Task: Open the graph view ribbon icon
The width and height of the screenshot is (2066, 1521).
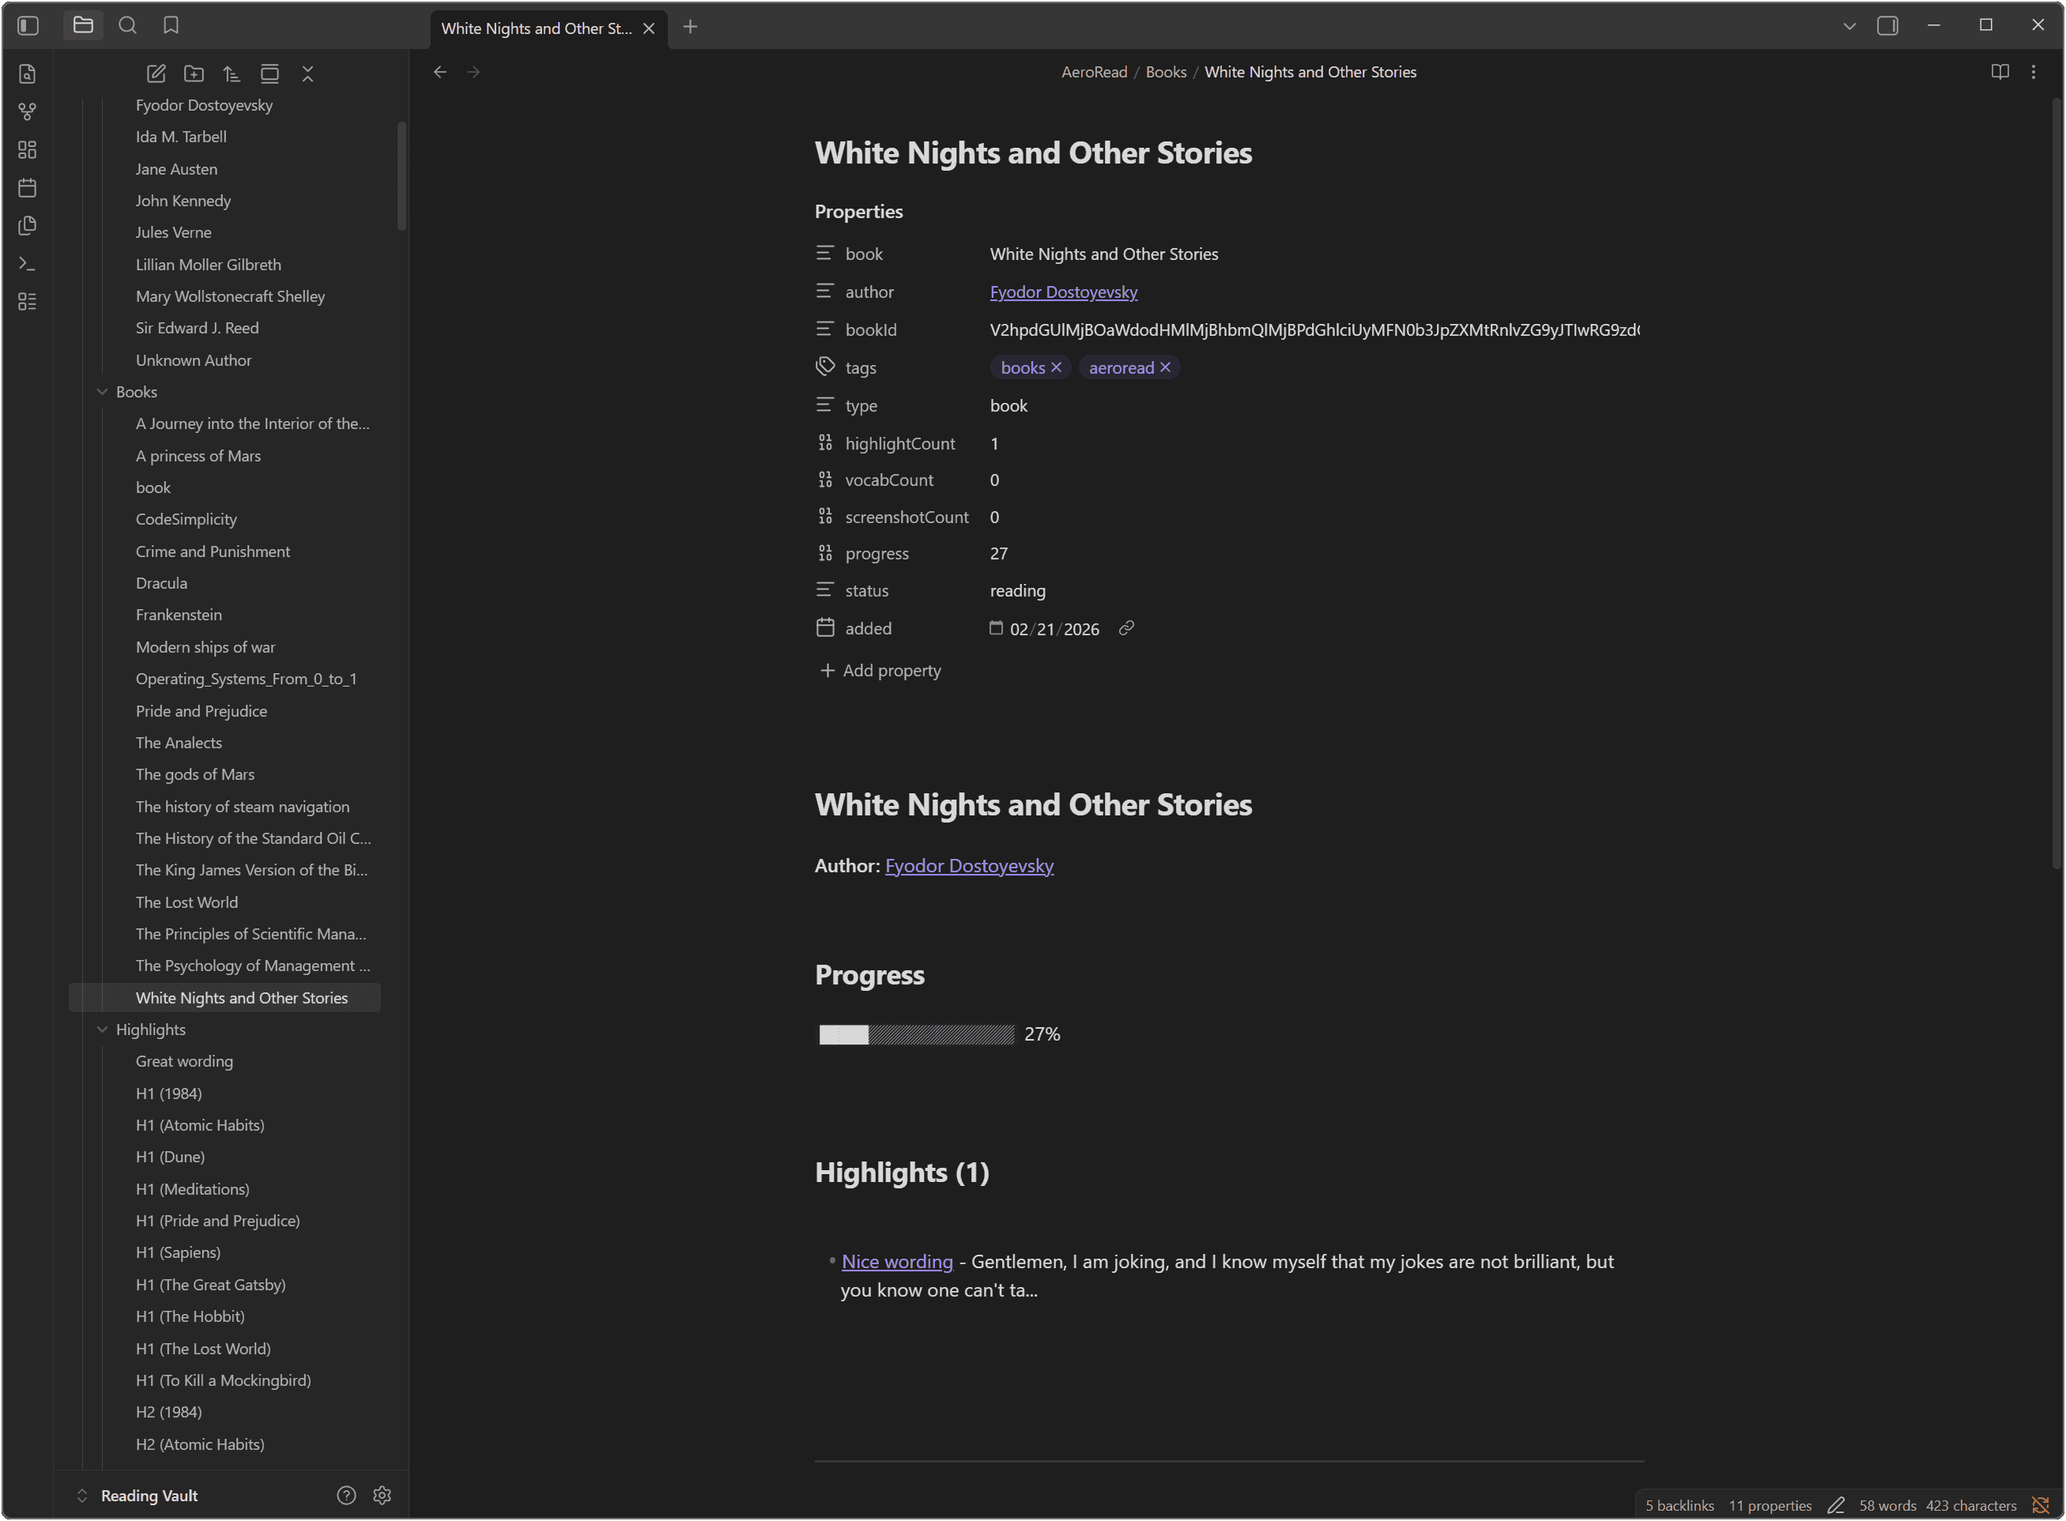Action: click(x=28, y=111)
